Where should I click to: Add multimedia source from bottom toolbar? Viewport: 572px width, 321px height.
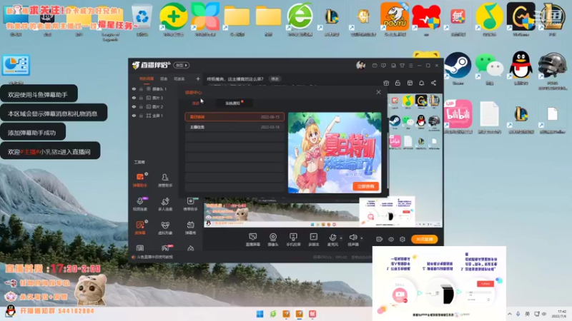pos(314,240)
